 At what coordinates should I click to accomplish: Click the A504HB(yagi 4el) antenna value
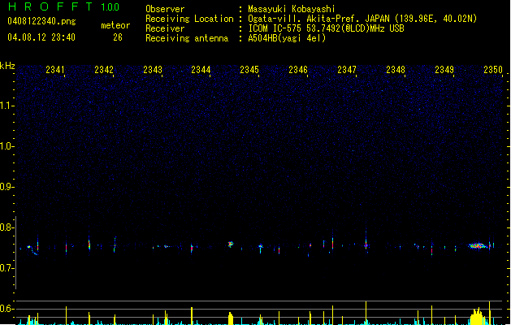(x=287, y=38)
